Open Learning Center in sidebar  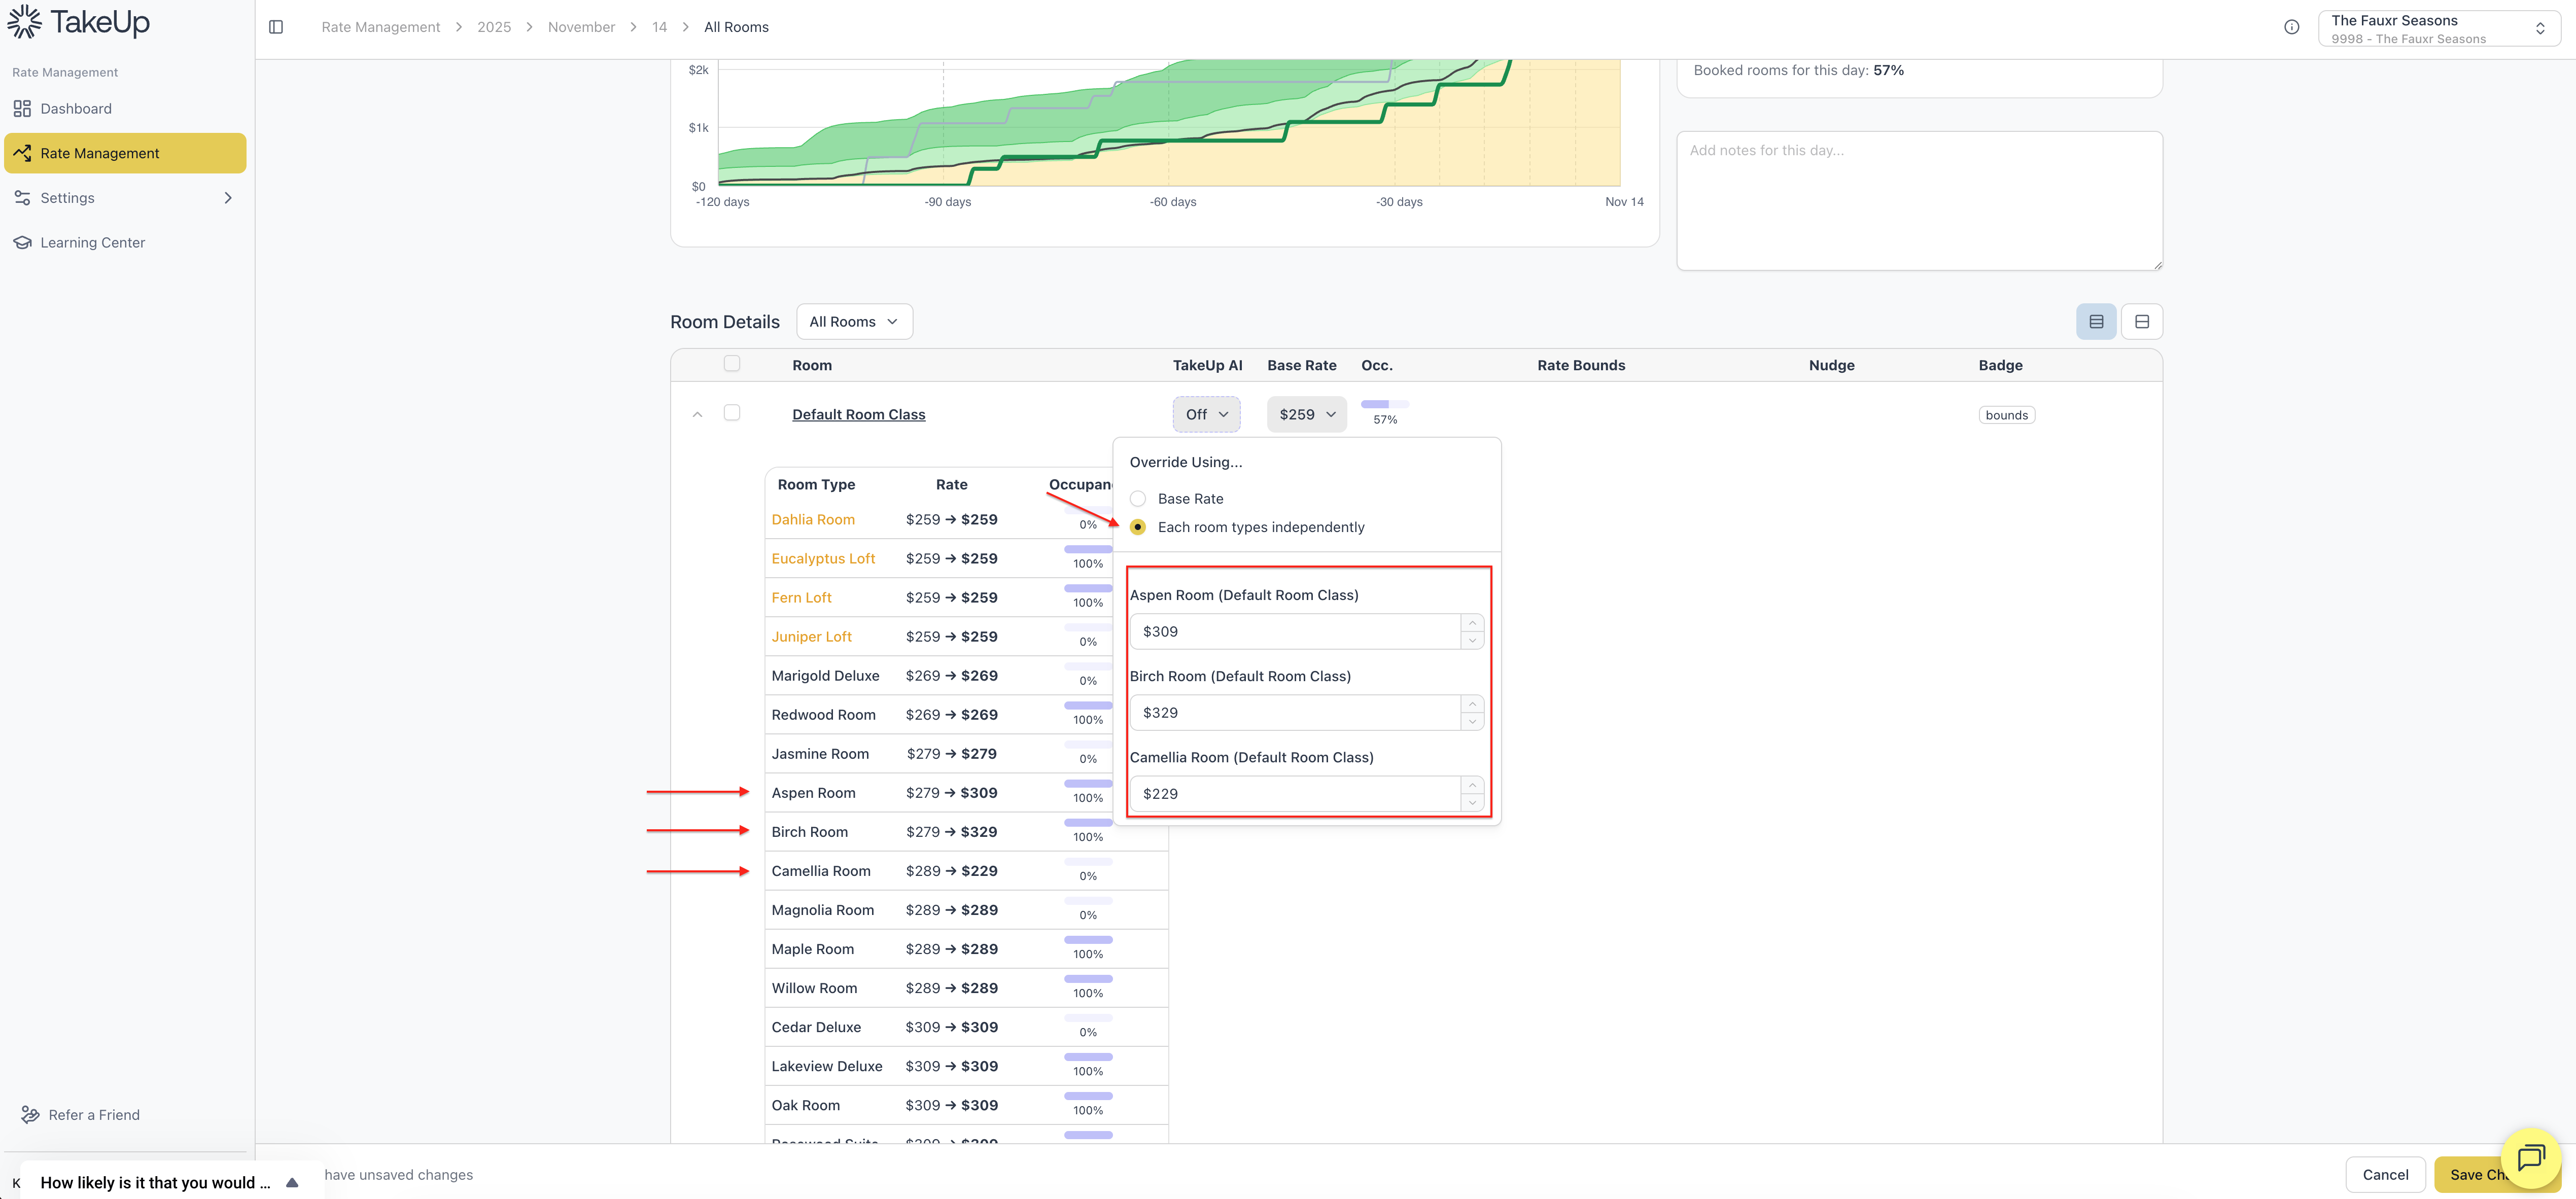point(92,243)
